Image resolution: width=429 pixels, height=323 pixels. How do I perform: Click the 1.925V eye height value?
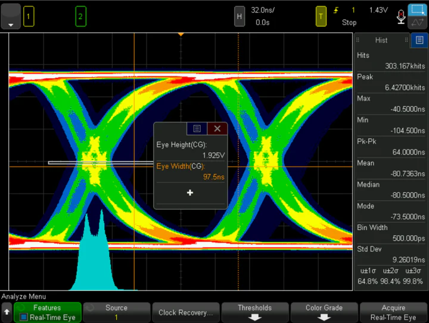[x=214, y=155]
